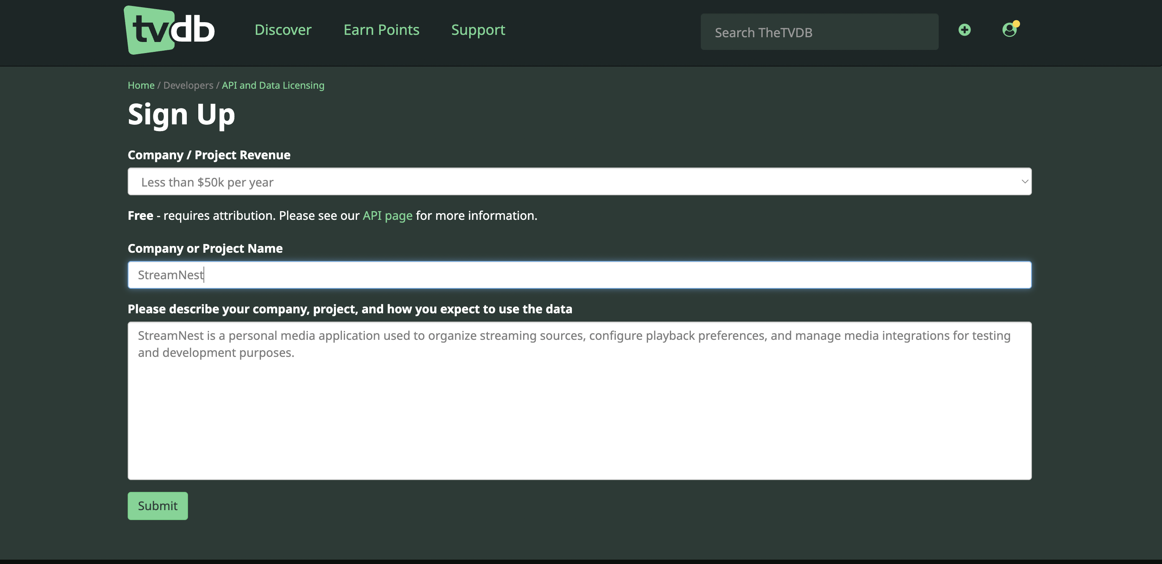Submit the sign up form
The width and height of the screenshot is (1162, 564).
click(x=157, y=506)
